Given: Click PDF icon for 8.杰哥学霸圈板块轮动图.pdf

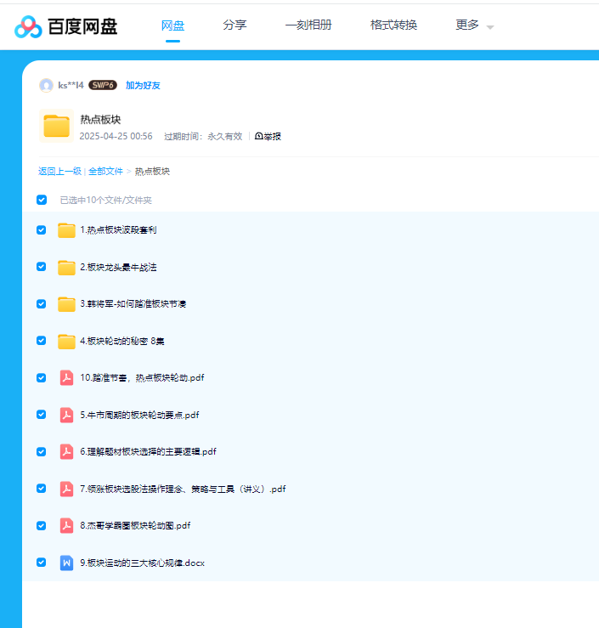Looking at the screenshot, I should pyautogui.click(x=66, y=526).
